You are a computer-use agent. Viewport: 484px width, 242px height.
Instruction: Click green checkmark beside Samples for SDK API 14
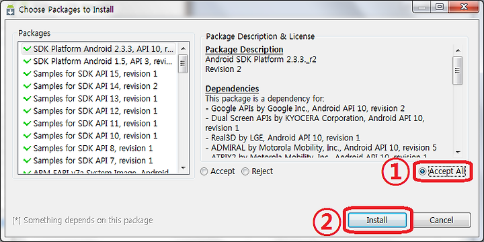click(x=27, y=86)
